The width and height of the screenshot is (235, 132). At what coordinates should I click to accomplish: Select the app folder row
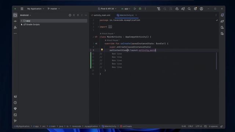tap(54, 21)
